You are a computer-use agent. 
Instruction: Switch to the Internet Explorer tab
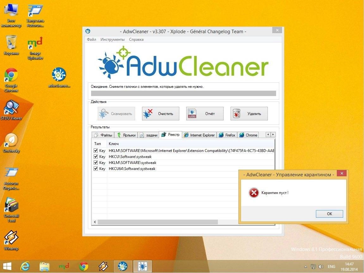[200, 135]
